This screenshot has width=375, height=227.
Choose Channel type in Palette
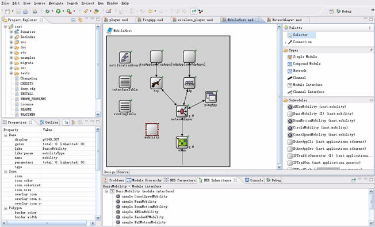coord(297,78)
